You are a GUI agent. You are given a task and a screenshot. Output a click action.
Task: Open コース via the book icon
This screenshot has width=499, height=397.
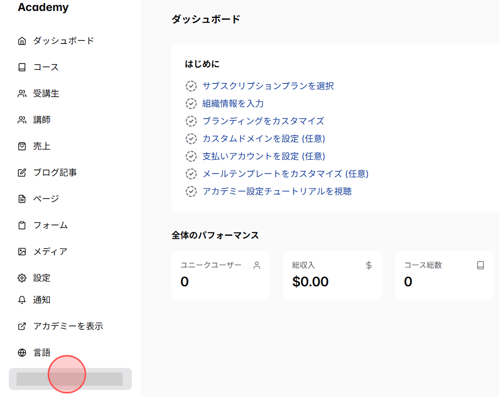point(22,67)
